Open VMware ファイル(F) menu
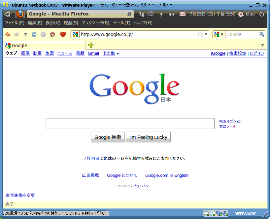 tap(110, 5)
